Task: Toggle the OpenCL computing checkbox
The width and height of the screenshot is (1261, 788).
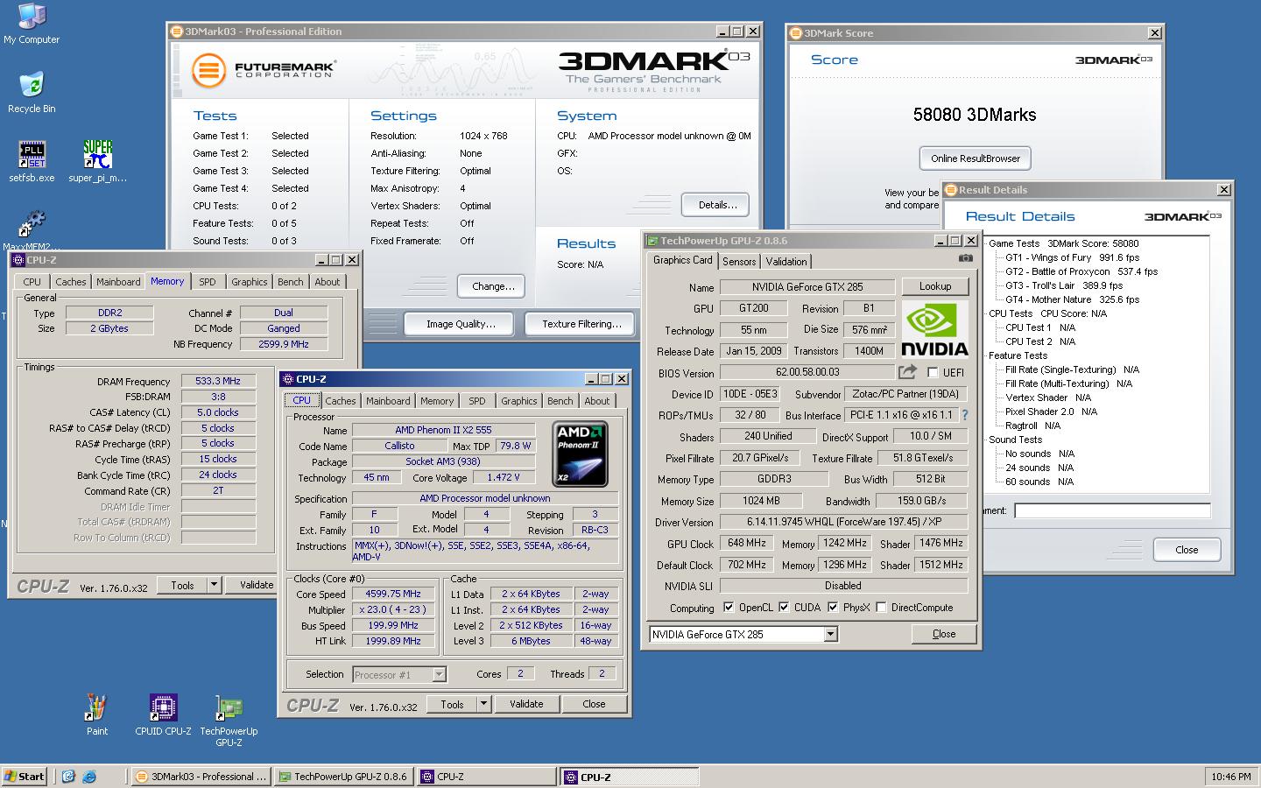Action: point(729,608)
